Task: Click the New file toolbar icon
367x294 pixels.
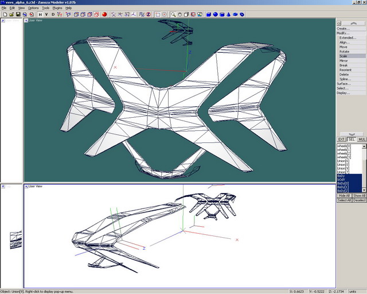Action: click(x=4, y=14)
